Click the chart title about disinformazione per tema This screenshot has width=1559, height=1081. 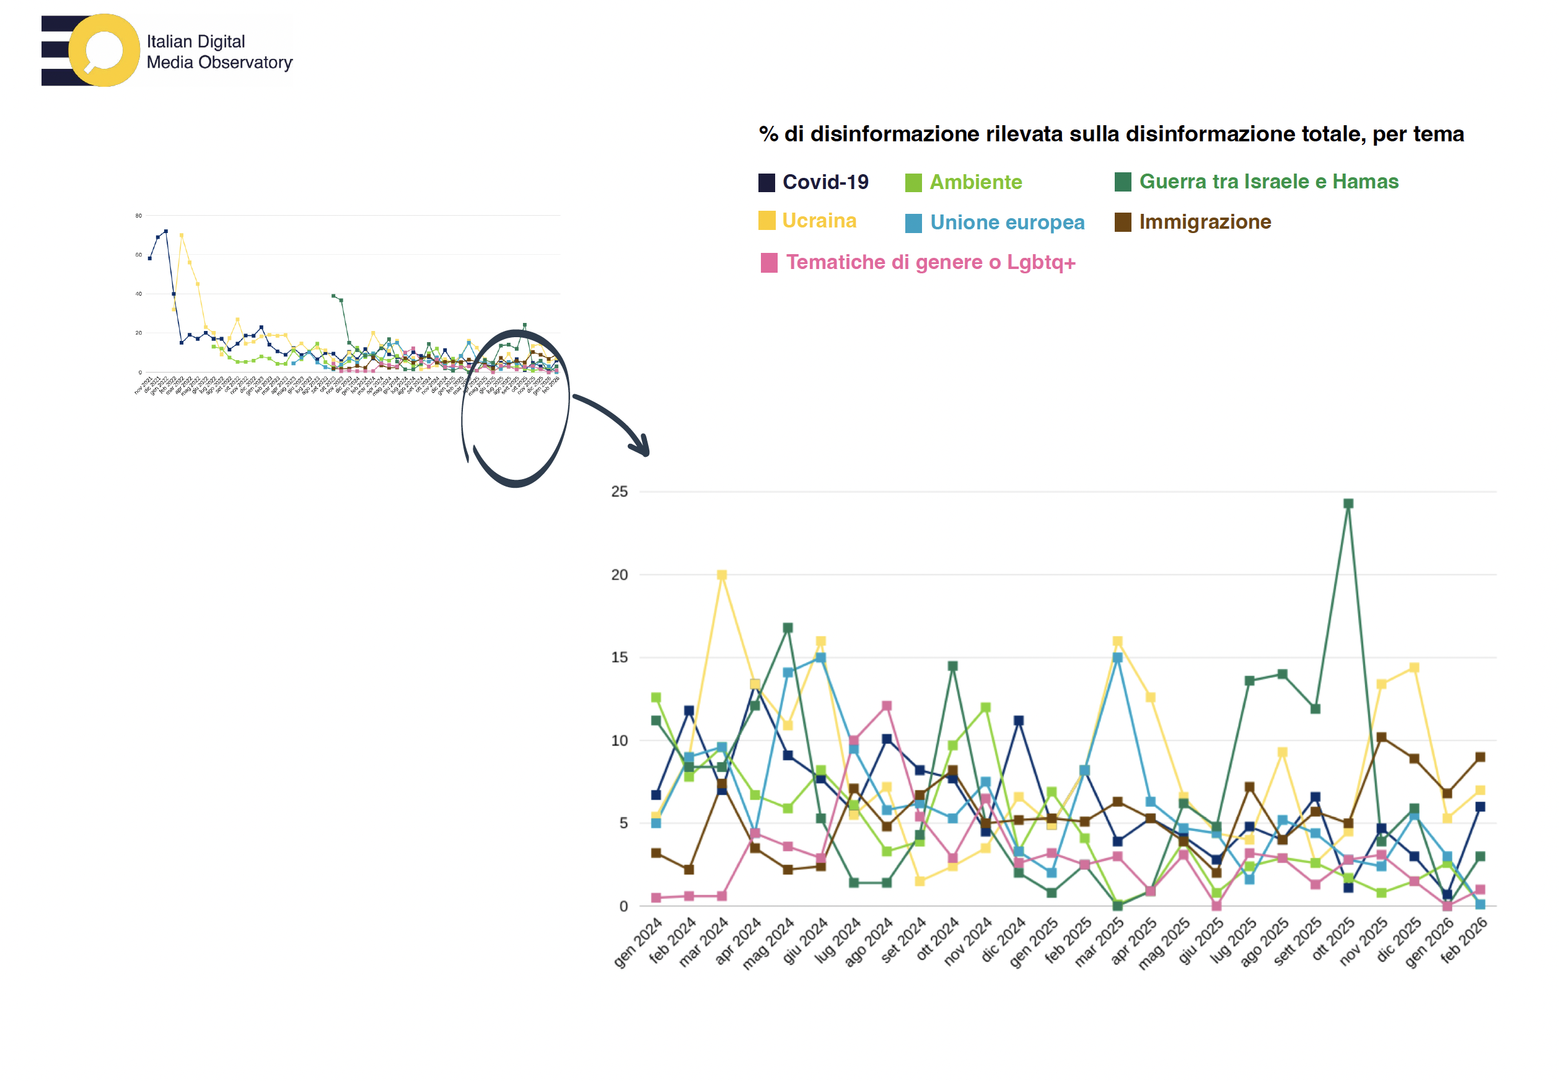click(1111, 134)
